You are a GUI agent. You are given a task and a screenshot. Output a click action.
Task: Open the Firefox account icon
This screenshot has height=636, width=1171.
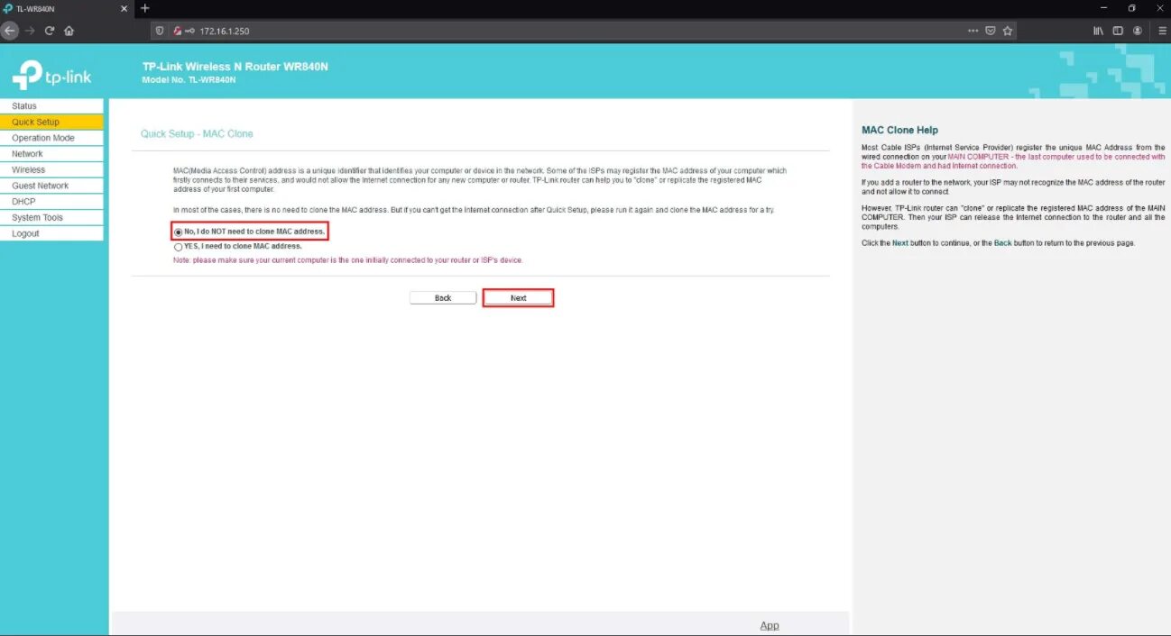point(1138,31)
